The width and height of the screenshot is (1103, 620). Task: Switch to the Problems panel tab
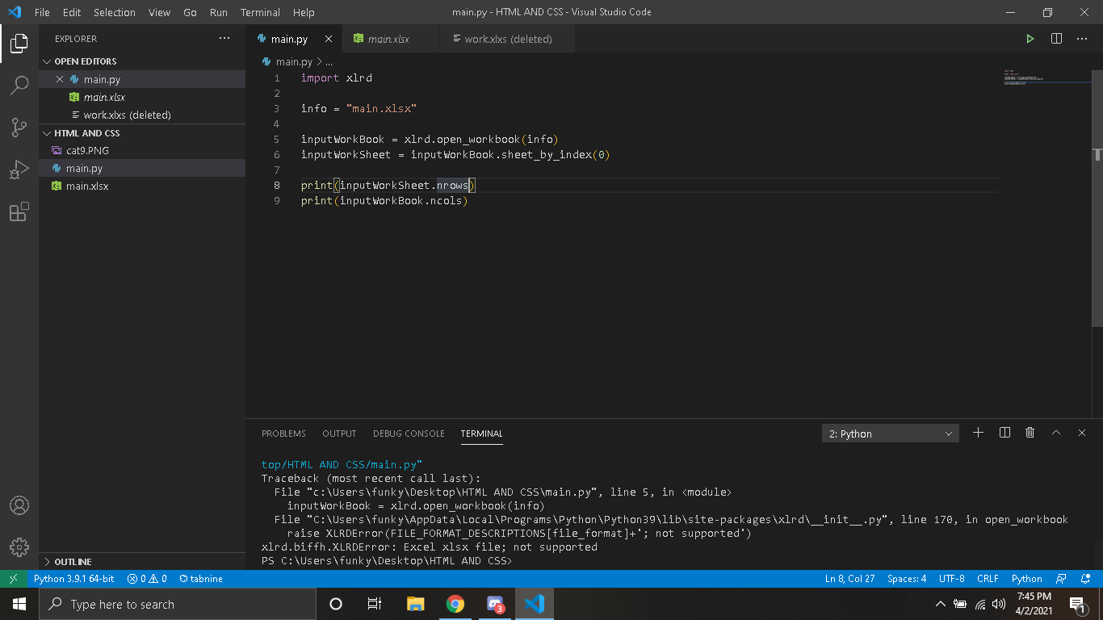pyautogui.click(x=283, y=434)
